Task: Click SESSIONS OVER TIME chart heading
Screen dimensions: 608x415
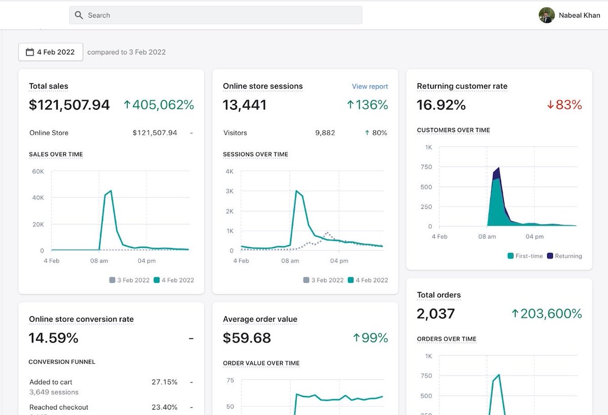Action: [x=255, y=154]
